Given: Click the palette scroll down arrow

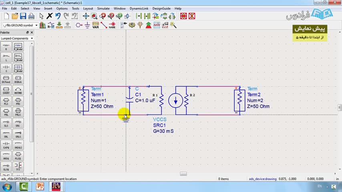Looking at the screenshot, I should tap(32, 174).
